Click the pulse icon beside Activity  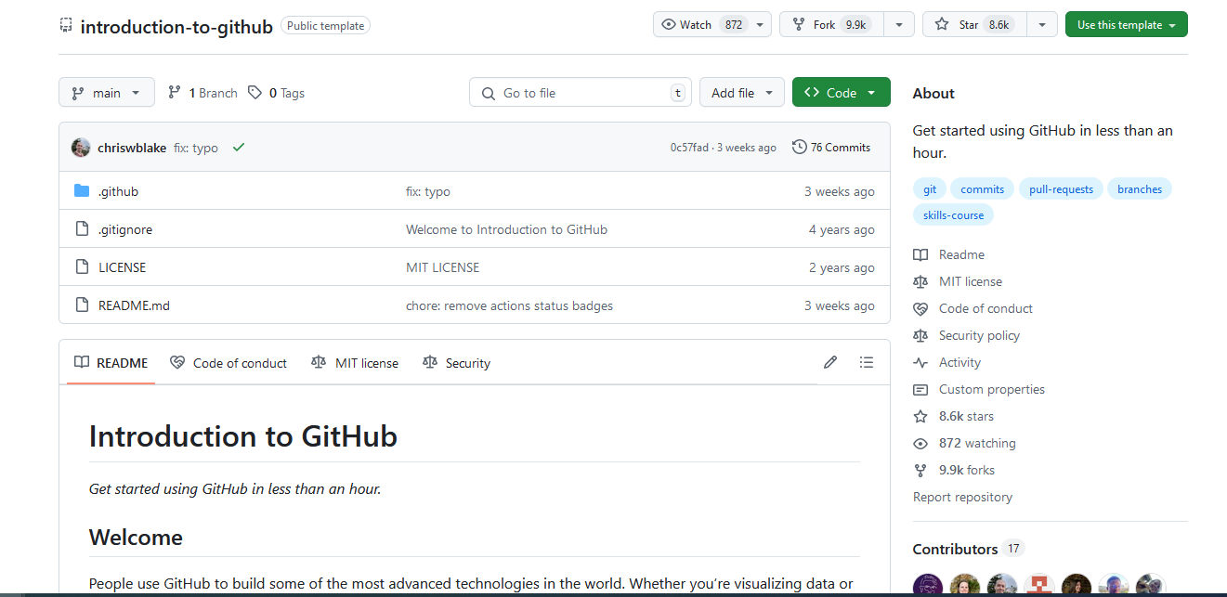click(920, 362)
